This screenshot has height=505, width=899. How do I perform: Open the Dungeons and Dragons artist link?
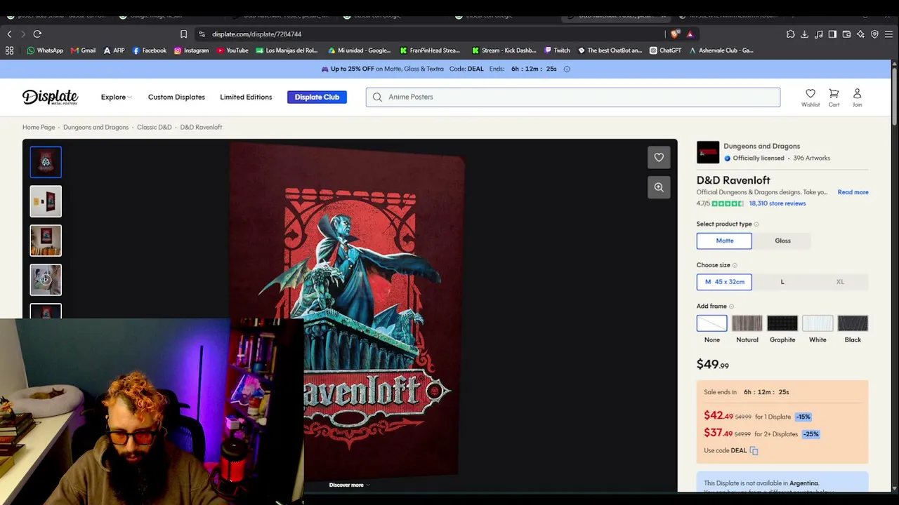click(761, 146)
